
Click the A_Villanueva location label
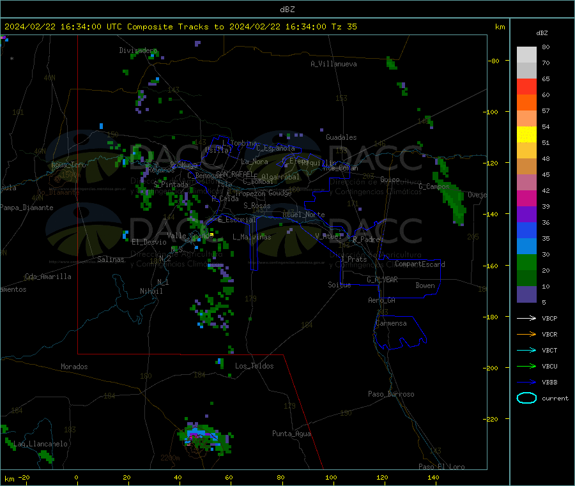(333, 64)
